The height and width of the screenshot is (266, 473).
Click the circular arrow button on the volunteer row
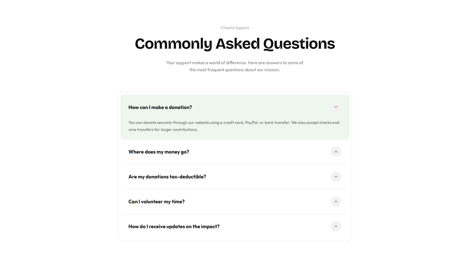click(x=336, y=201)
